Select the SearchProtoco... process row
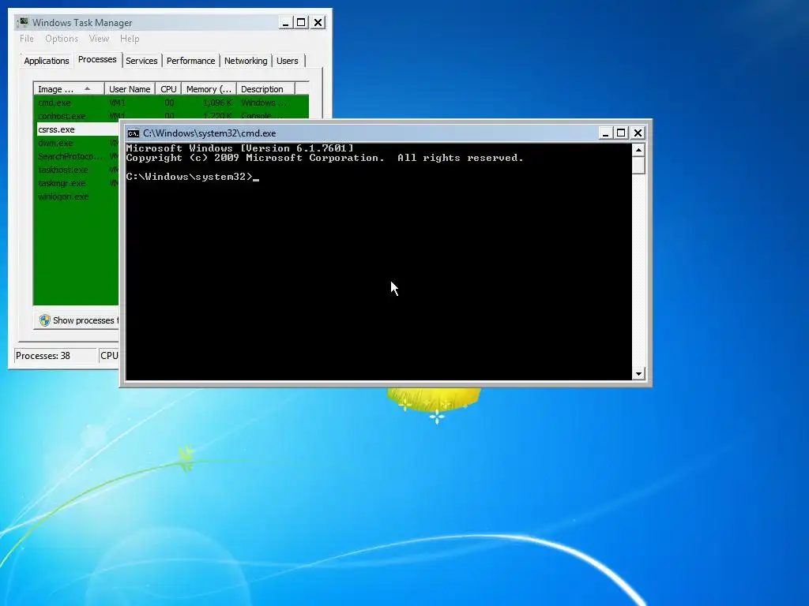 coord(77,156)
